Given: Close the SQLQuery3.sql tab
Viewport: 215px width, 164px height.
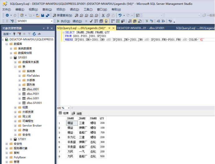Looking at the screenshot, I should coord(114,28).
